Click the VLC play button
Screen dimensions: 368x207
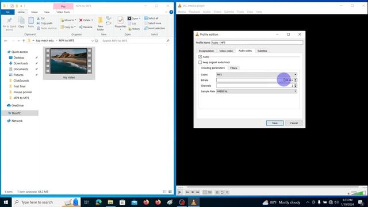[x=180, y=192]
